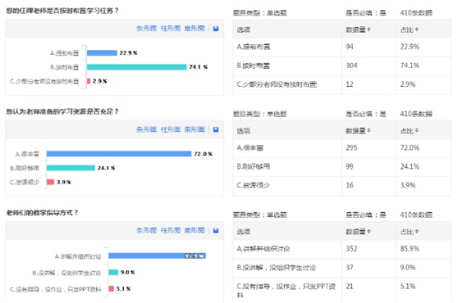Viewport: 458px width, 303px height.
Task: Click the 74.1% teal bar 按时布置
Action: [x=137, y=67]
